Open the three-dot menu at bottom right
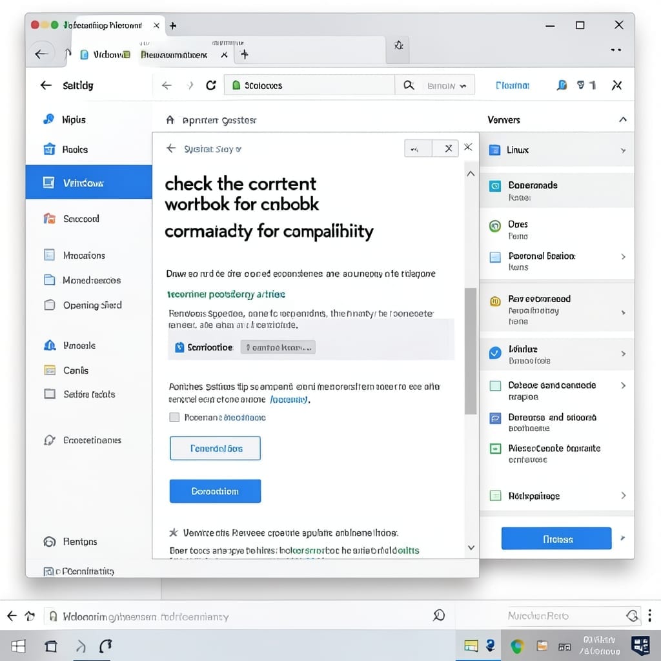This screenshot has height=661, width=661. pos(649,615)
